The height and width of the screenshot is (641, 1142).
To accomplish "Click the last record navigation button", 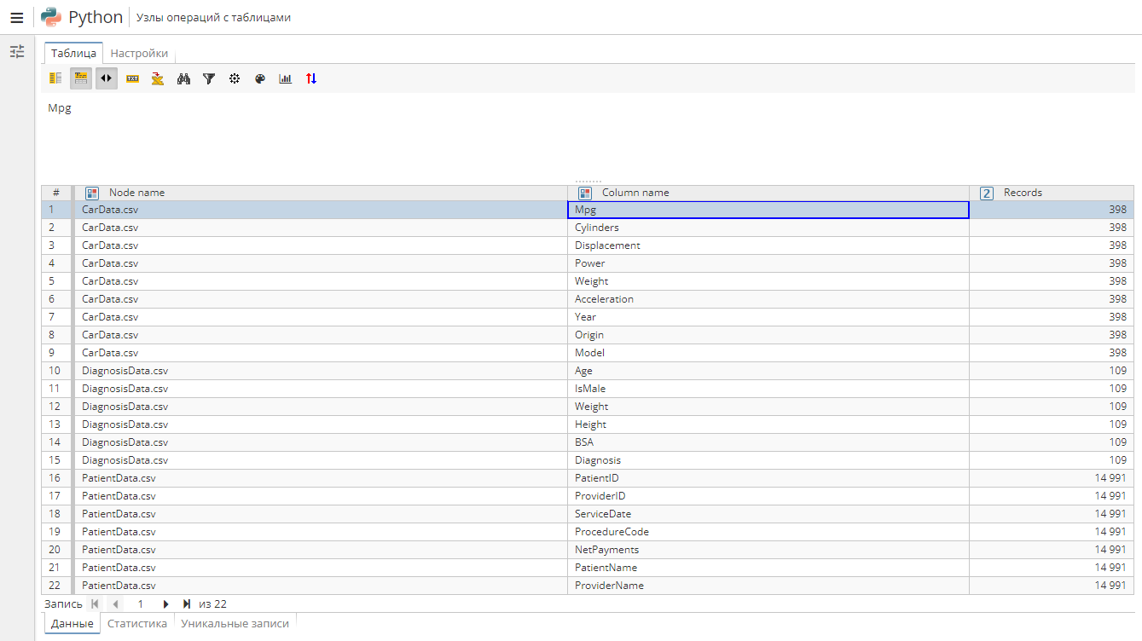I will click(187, 603).
